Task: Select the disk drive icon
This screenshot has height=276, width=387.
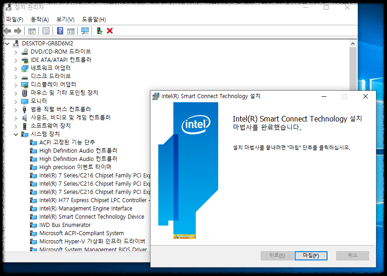Action: (25, 77)
